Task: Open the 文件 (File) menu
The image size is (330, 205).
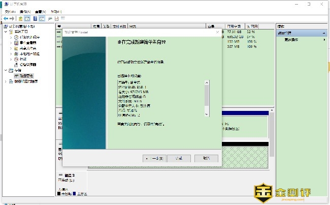Action: pyautogui.click(x=9, y=11)
